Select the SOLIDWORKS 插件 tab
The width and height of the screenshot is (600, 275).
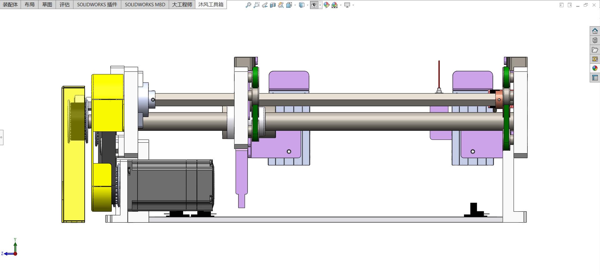pyautogui.click(x=97, y=4)
